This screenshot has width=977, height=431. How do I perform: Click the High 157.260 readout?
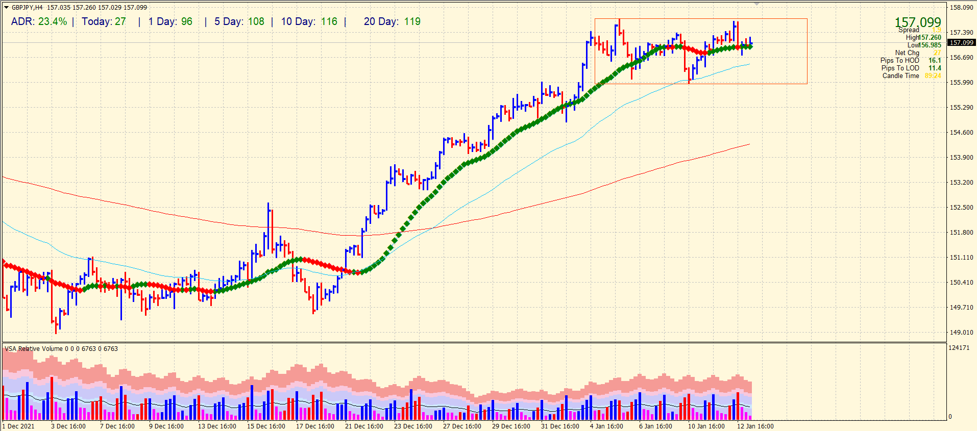click(923, 37)
